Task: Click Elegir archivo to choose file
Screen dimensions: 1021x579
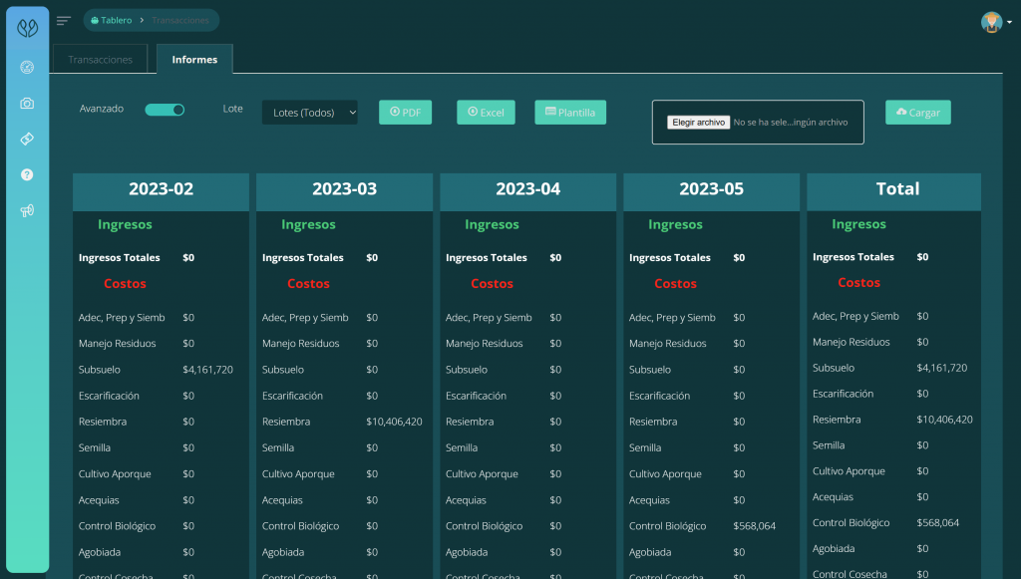Action: coord(698,123)
